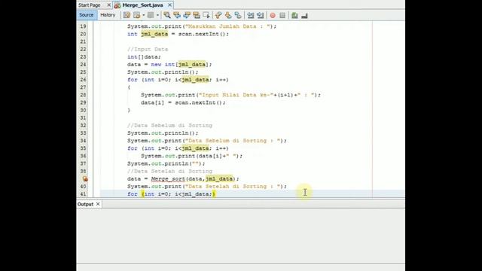The height and width of the screenshot is (271, 482).
Task: Click the Find Selection magnifier icon
Action: pos(167,15)
